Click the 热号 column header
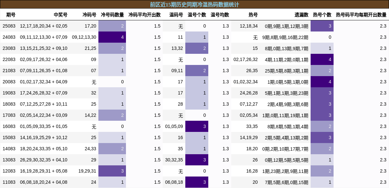The width and height of the screenshot is (389, 188). pyautogui.click(x=253, y=15)
